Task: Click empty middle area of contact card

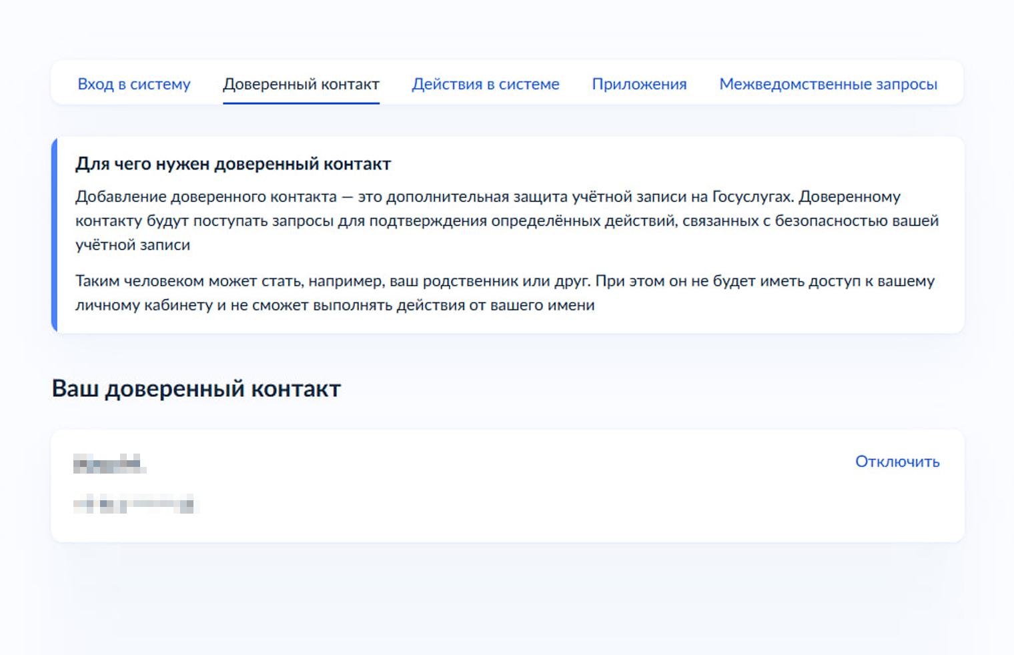Action: point(507,486)
